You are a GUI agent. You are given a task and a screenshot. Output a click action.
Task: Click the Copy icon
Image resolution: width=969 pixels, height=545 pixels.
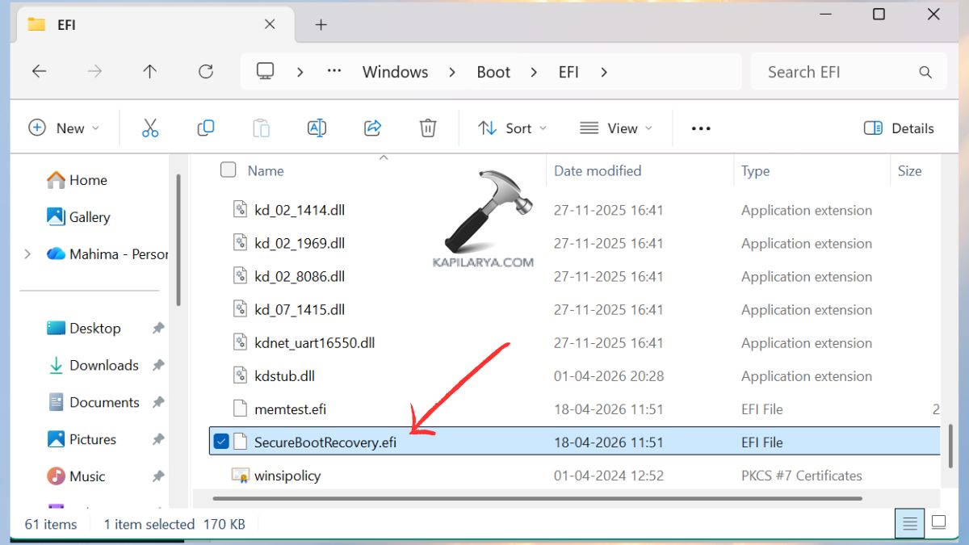(x=205, y=128)
